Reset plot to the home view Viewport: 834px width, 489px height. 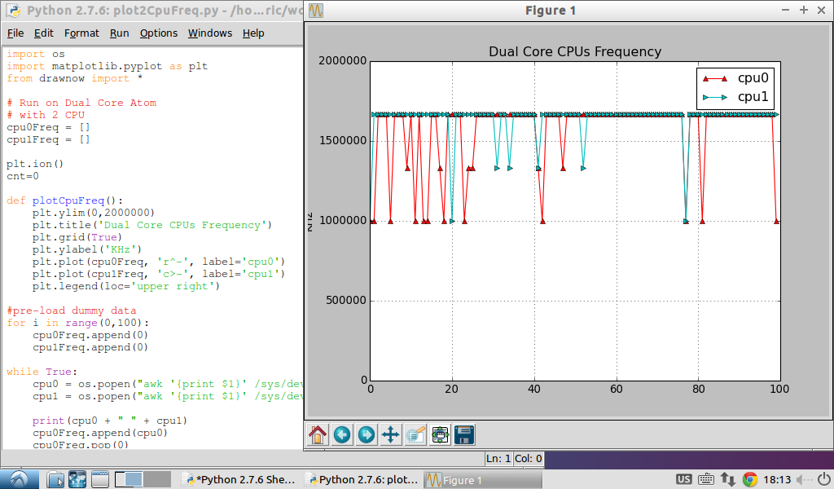click(317, 434)
